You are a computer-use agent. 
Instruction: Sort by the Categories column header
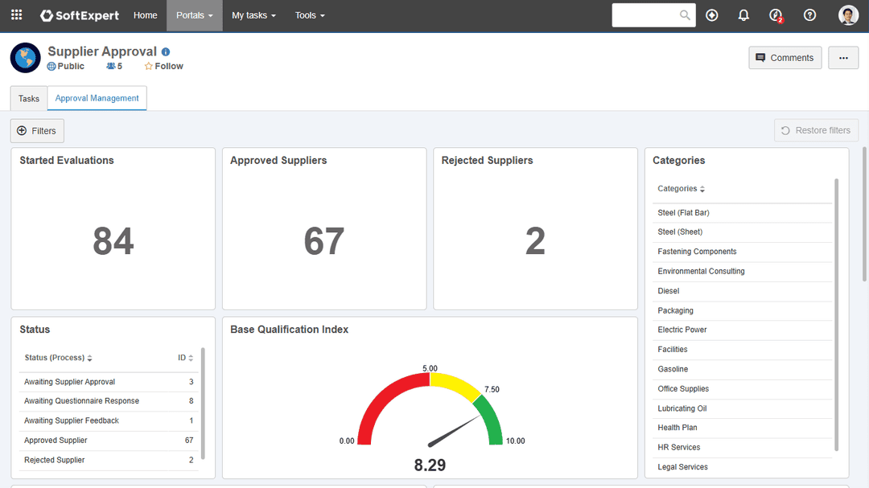tap(681, 189)
